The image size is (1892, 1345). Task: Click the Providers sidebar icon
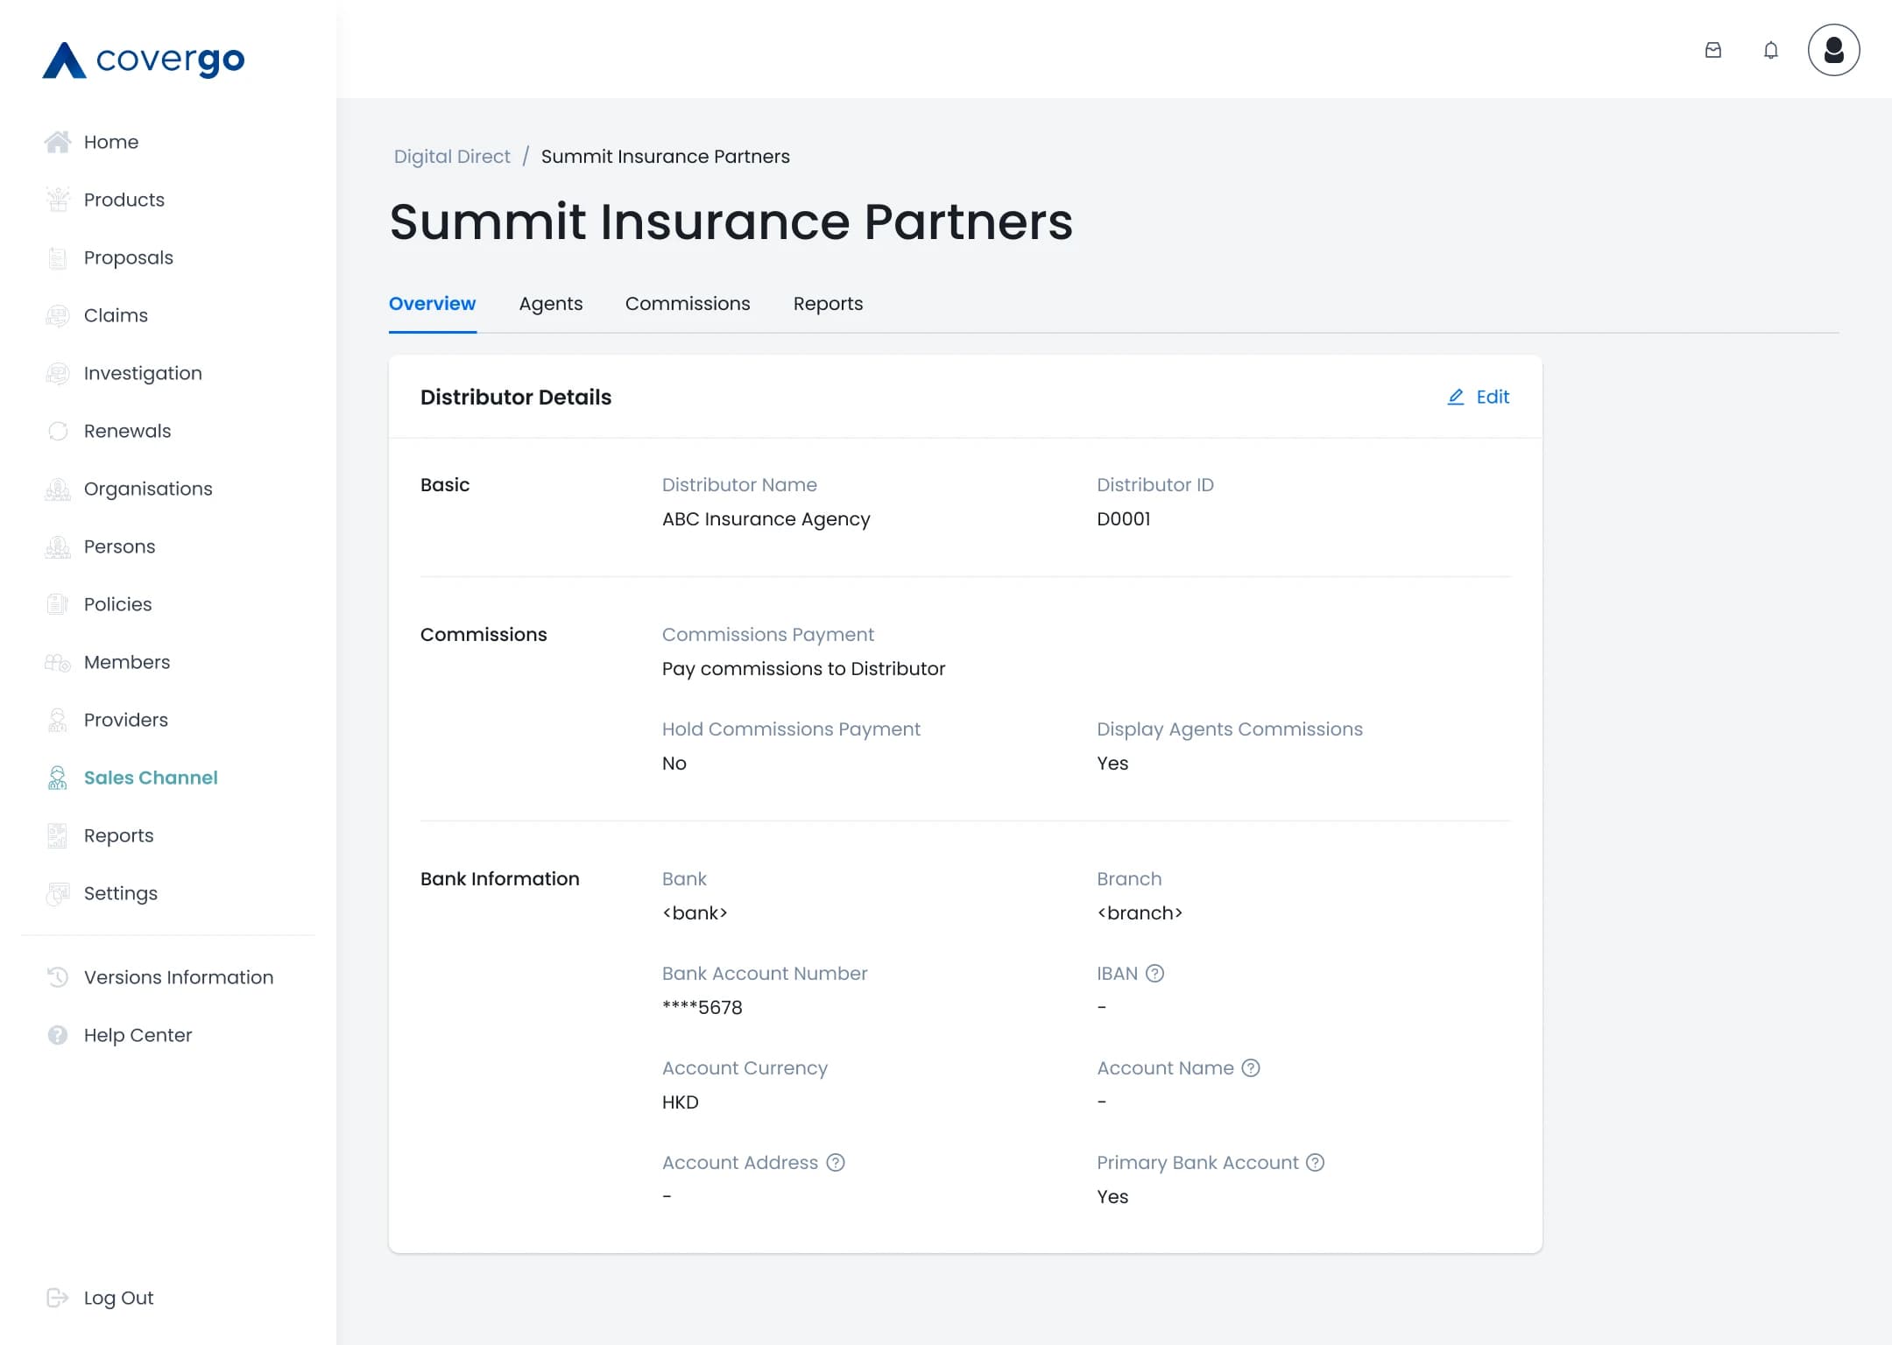(x=58, y=720)
